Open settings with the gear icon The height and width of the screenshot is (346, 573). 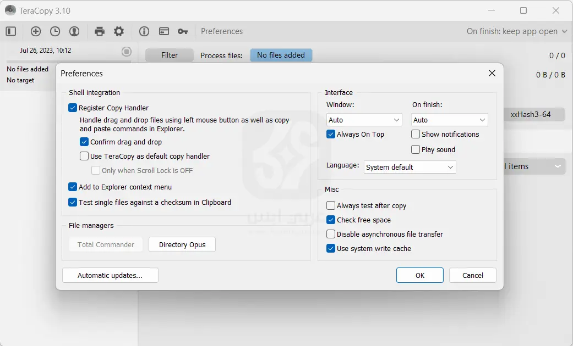point(119,31)
